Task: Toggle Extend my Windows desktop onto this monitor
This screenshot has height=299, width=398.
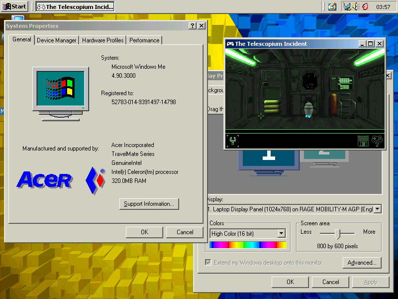Action: 208,263
